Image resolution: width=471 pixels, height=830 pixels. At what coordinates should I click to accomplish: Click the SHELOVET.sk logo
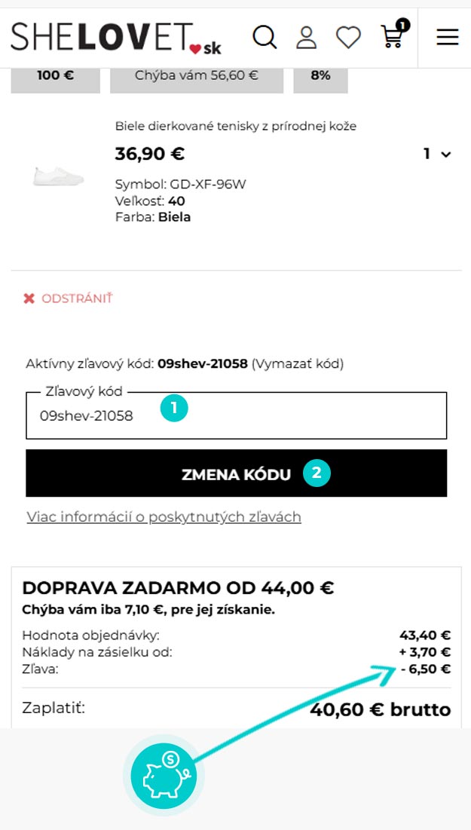116,38
